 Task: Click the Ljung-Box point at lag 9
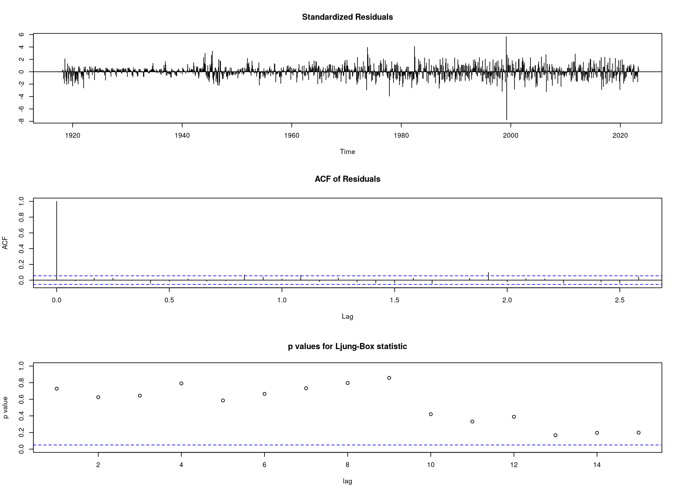tap(389, 378)
